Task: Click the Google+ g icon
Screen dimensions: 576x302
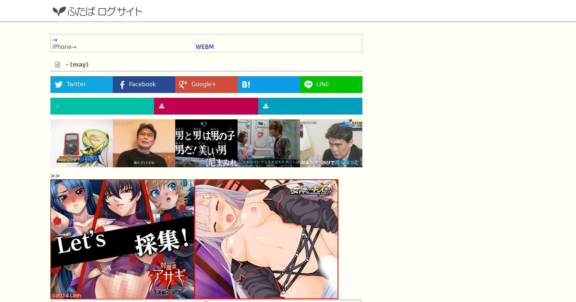Action: 183,84
